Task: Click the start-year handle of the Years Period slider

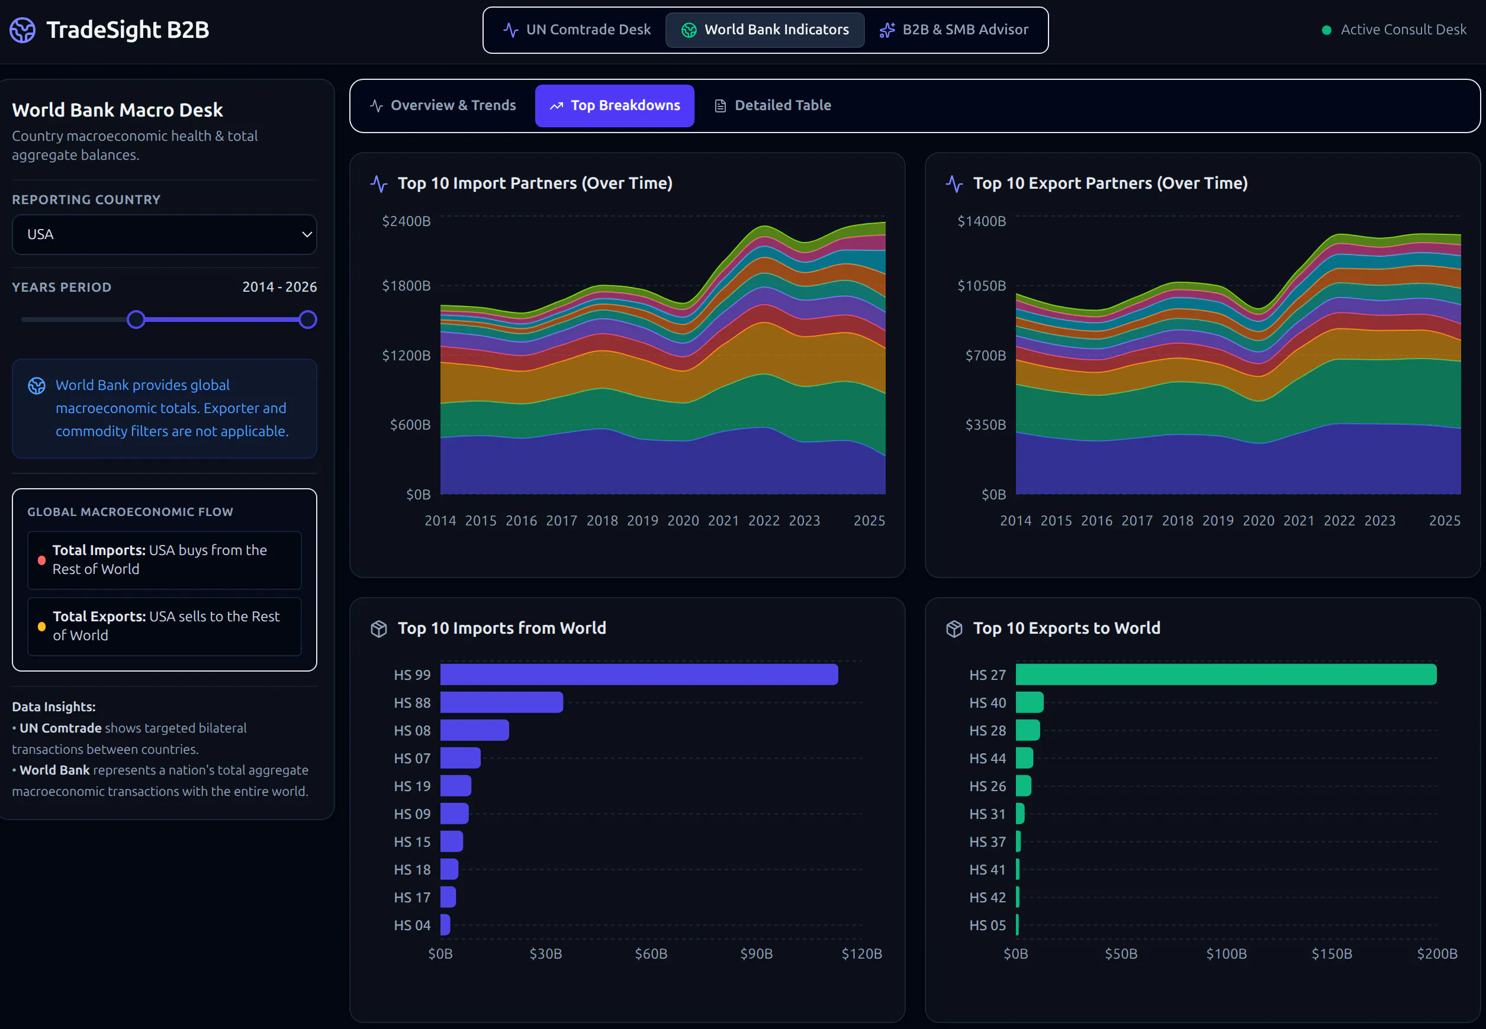Action: click(136, 320)
